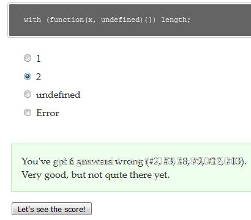251x220 pixels.
Task: Click the "1" answer label text
Action: [39, 59]
